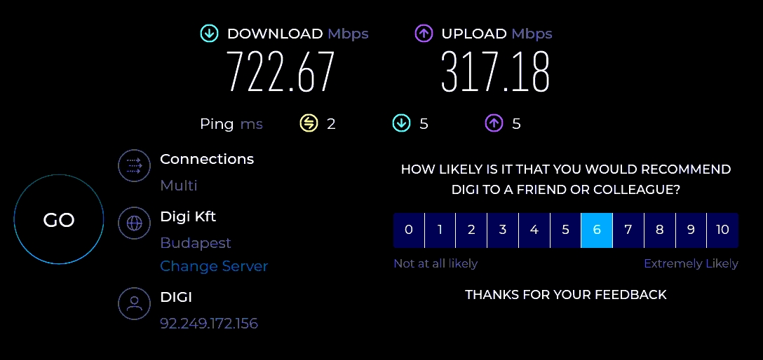Click the IP address 92.249.172.156
This screenshot has height=360, width=763.
click(x=209, y=324)
